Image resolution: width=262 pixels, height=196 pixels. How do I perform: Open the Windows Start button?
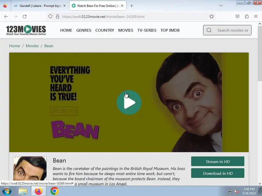tap(7, 191)
